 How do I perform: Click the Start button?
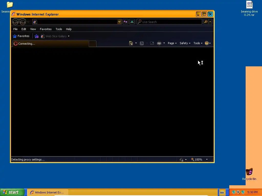(x=12, y=192)
